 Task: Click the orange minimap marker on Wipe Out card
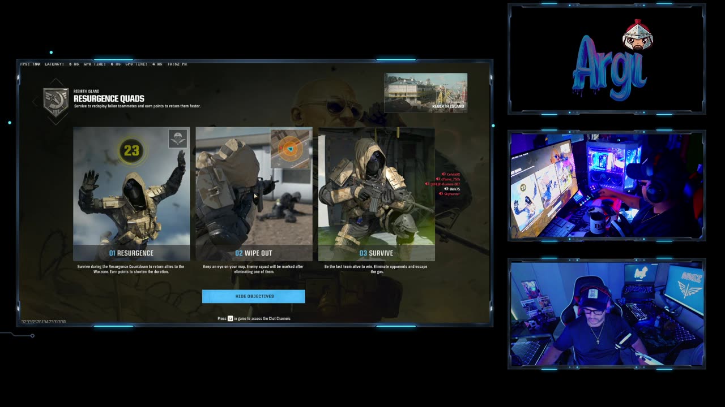(x=291, y=149)
